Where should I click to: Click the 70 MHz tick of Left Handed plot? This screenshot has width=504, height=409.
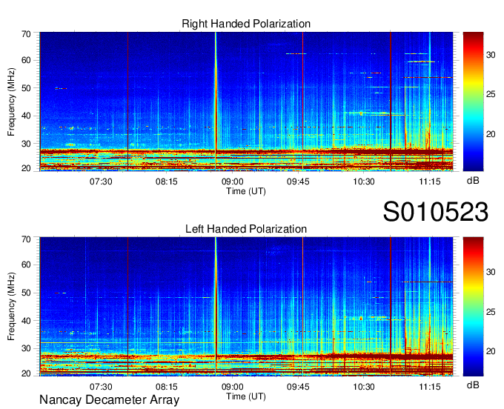[26, 239]
